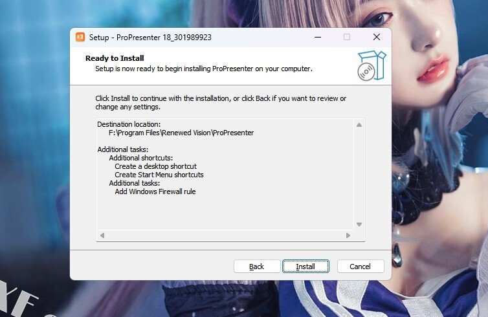The height and width of the screenshot is (317, 488).
Task: Click the 'Create a desktop shortcut' line
Action: click(155, 166)
